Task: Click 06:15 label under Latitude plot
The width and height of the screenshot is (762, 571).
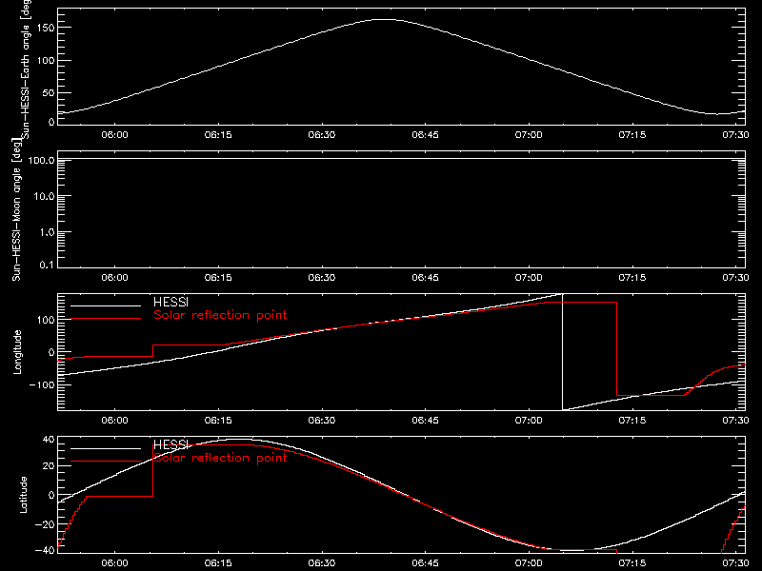Action: coord(218,563)
